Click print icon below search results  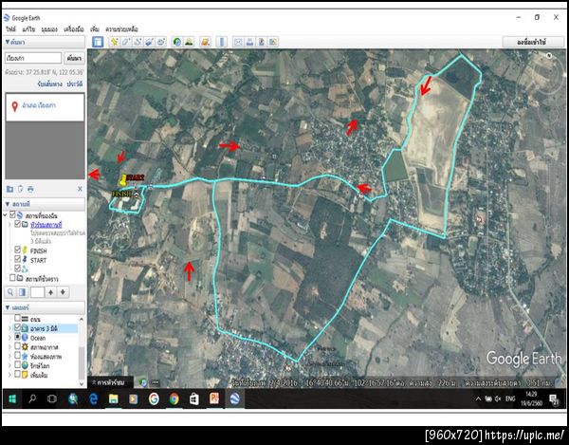coord(30,189)
